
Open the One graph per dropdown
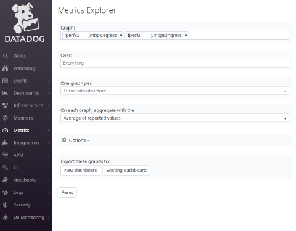point(175,91)
